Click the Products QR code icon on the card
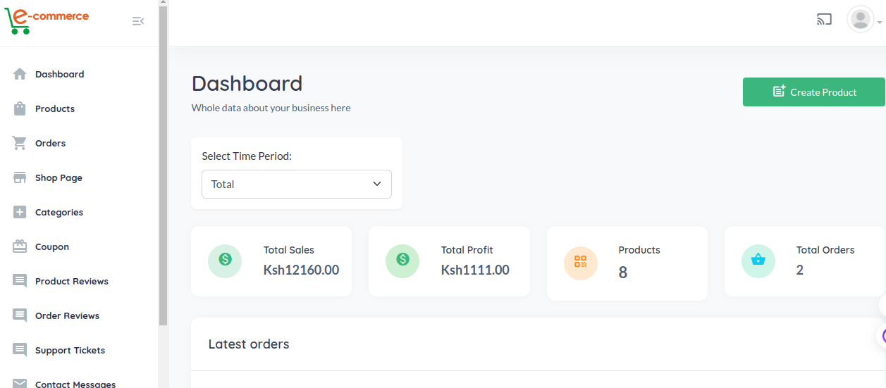 [x=581, y=262]
